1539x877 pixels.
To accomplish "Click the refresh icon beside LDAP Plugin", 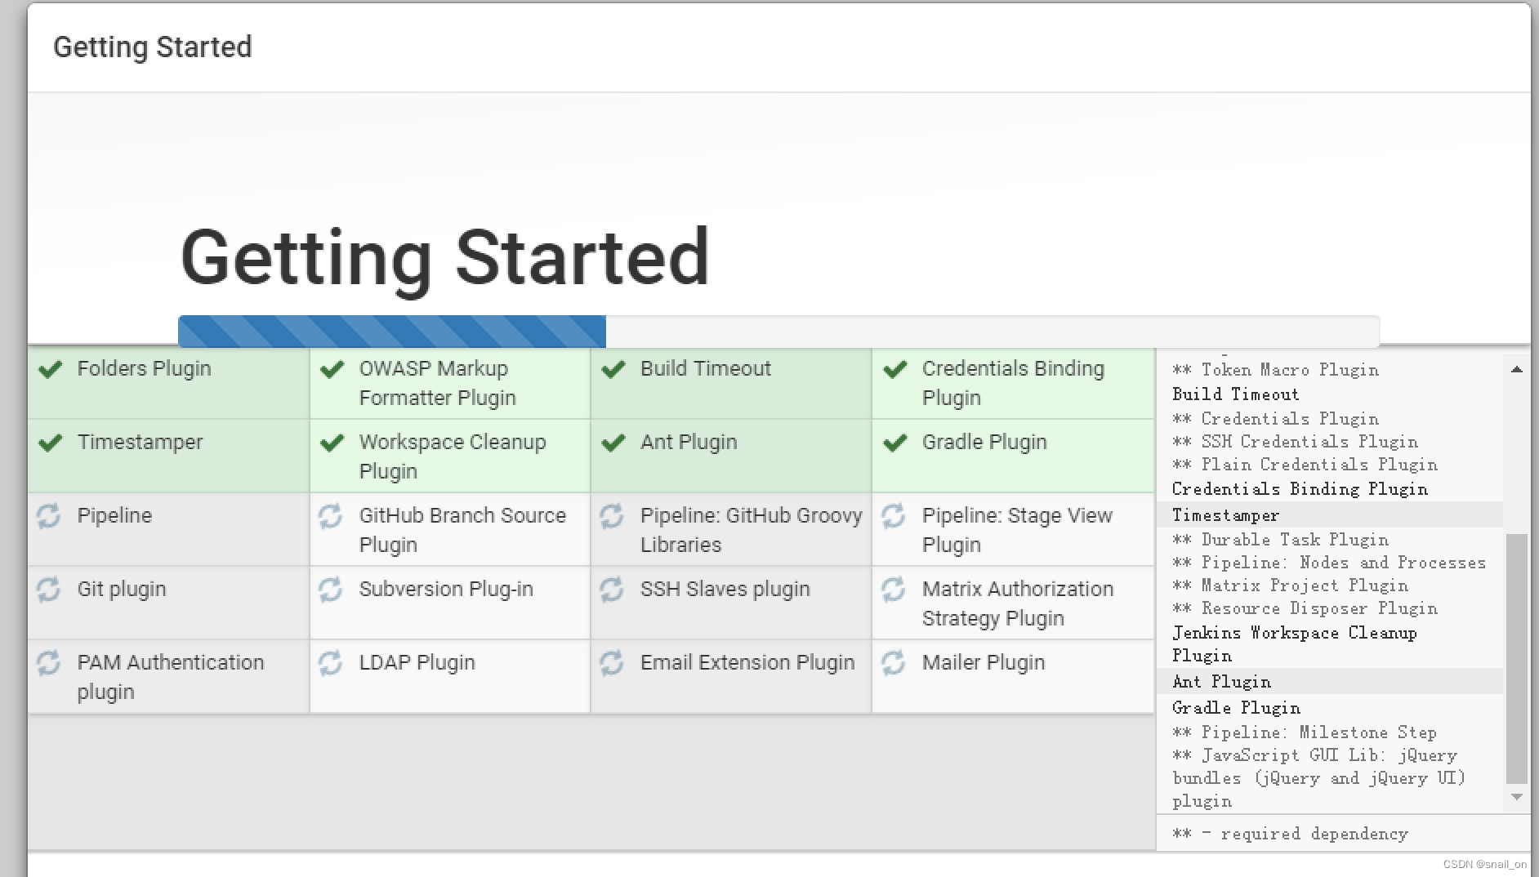I will click(330, 662).
